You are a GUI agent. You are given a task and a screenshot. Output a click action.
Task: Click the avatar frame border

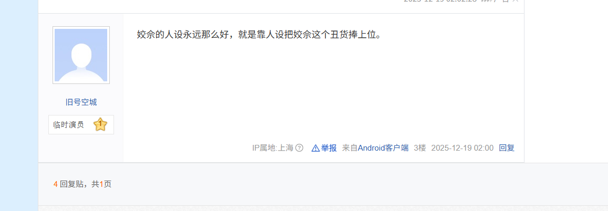tap(81, 55)
